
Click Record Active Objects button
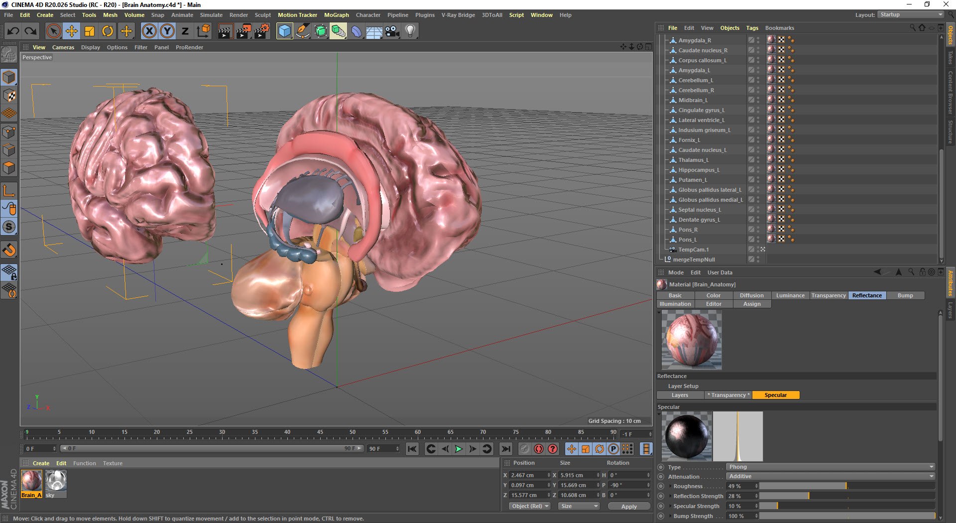tap(524, 449)
